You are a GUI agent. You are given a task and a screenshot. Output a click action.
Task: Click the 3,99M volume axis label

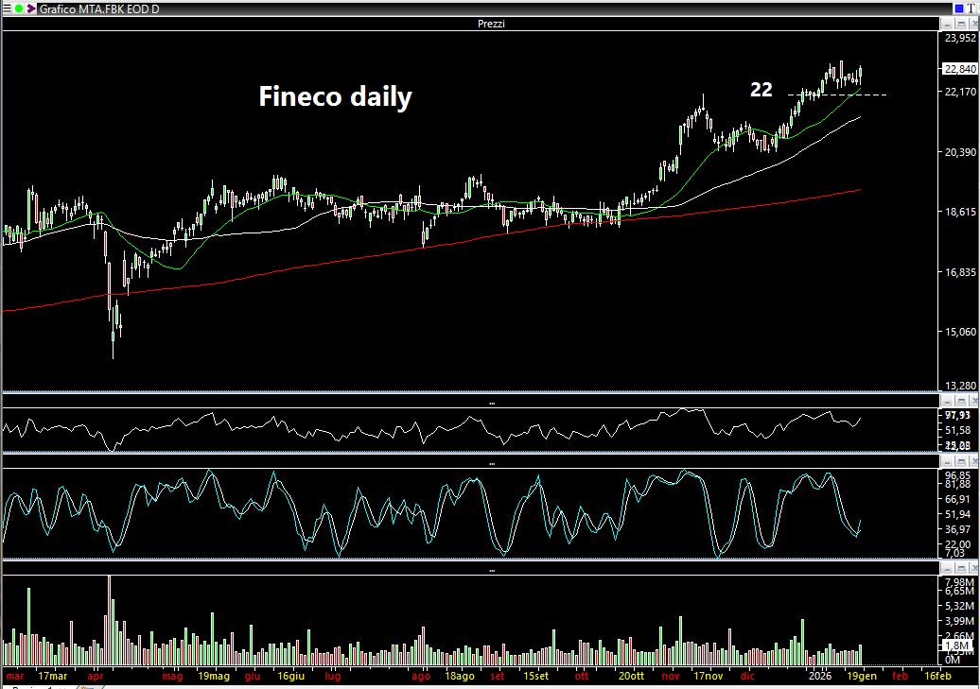coord(959,621)
